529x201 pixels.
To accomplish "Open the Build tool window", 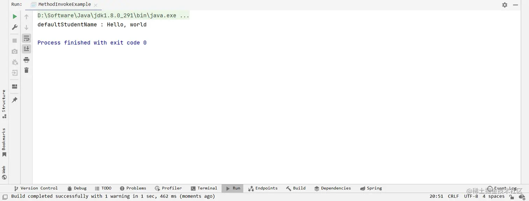I will point(296,188).
